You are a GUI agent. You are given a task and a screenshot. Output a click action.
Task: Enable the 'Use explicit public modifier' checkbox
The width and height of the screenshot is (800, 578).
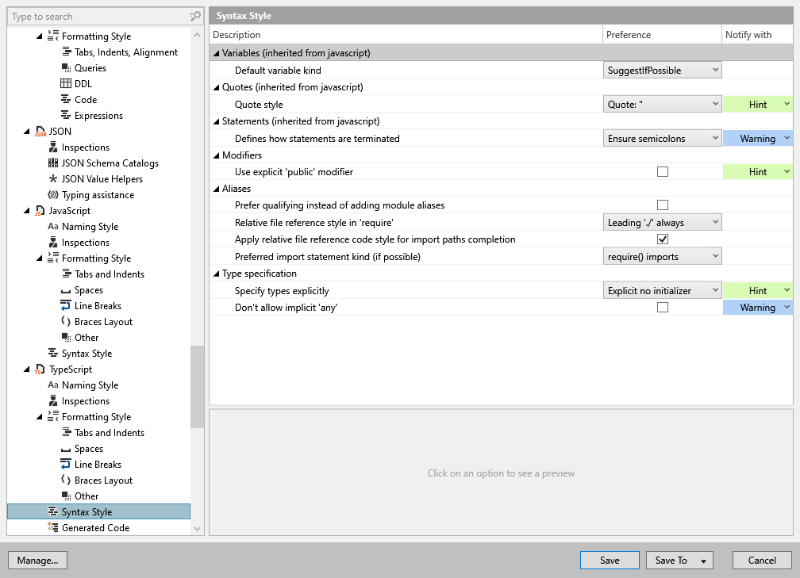[663, 171]
